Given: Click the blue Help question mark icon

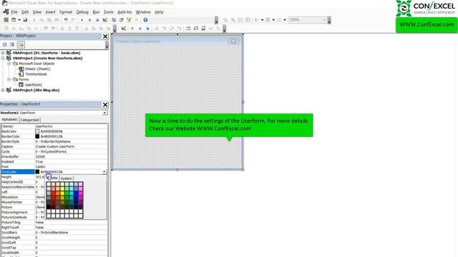Looking at the screenshot, I should pos(145,20).
